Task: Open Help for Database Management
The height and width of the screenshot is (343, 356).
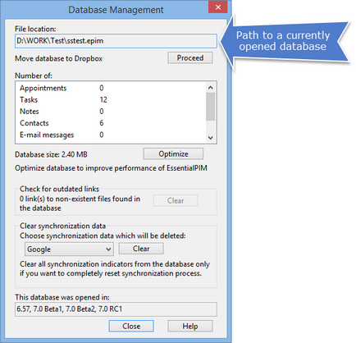Action: click(x=190, y=326)
